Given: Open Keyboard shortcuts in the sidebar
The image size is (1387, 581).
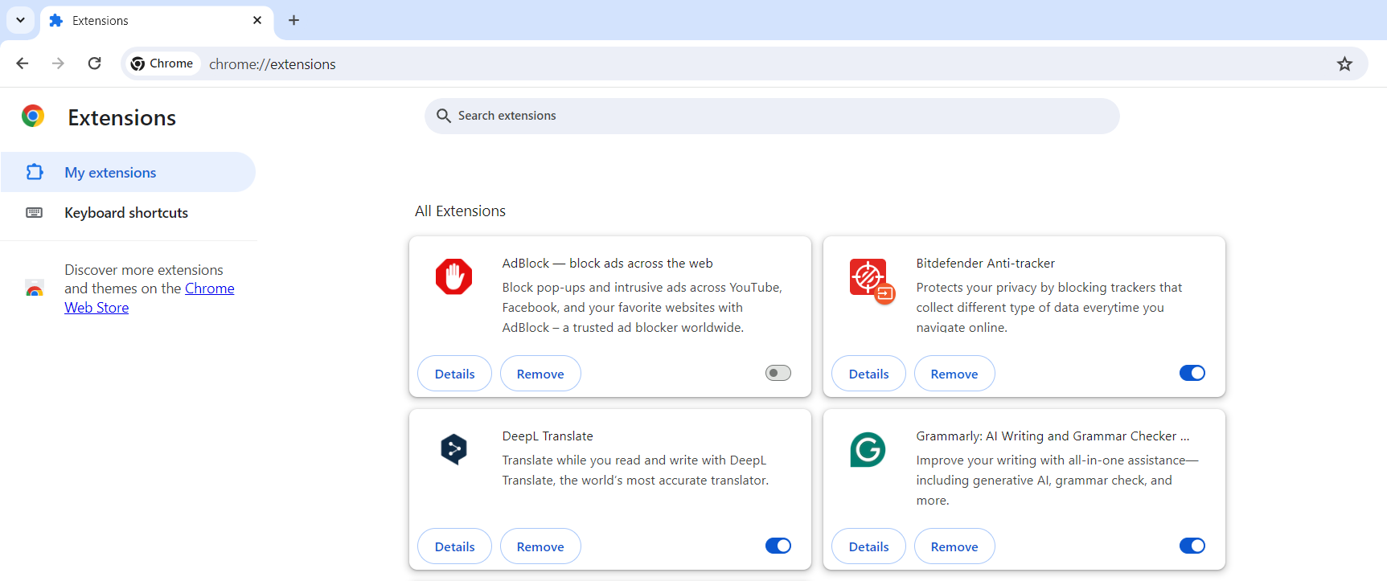Looking at the screenshot, I should coord(126,213).
